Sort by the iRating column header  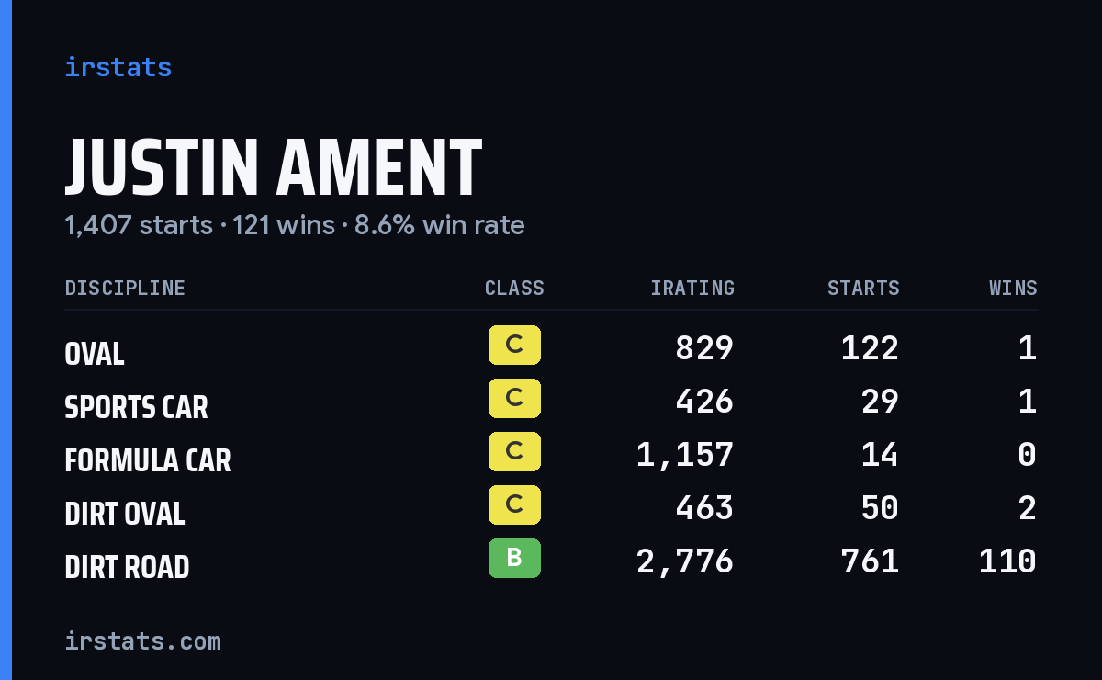point(692,289)
